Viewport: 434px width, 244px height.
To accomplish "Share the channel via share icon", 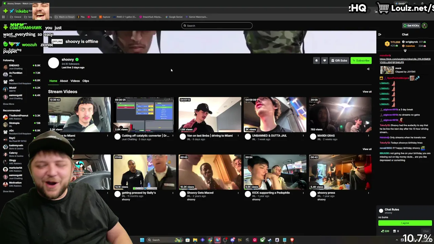I will [x=368, y=69].
